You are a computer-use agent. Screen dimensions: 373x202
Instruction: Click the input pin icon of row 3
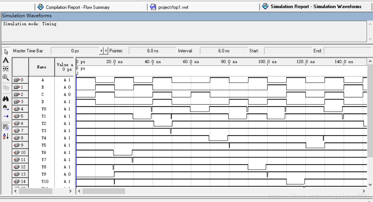[x=17, y=102]
